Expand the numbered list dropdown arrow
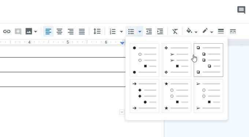 [122, 32]
